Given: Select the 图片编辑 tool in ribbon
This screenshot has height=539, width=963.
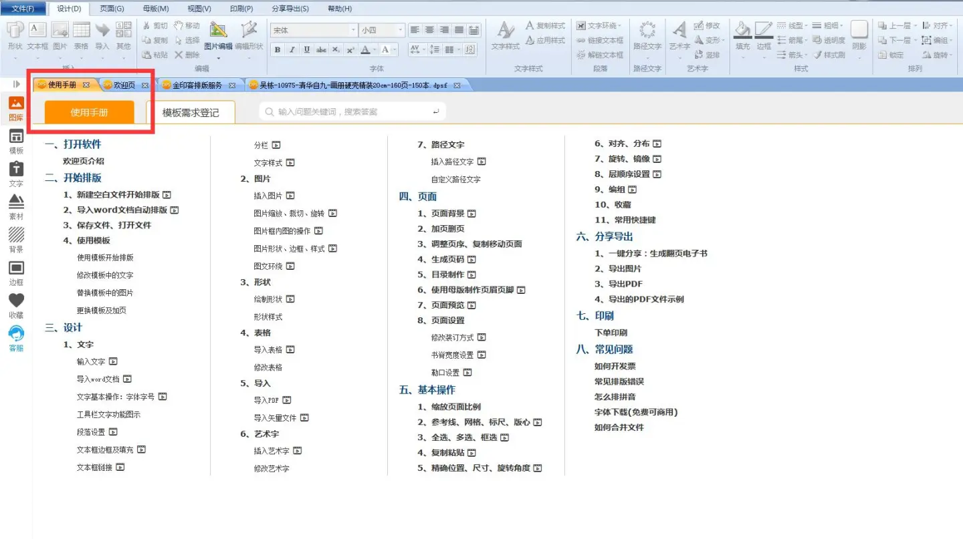Looking at the screenshot, I should 218,35.
